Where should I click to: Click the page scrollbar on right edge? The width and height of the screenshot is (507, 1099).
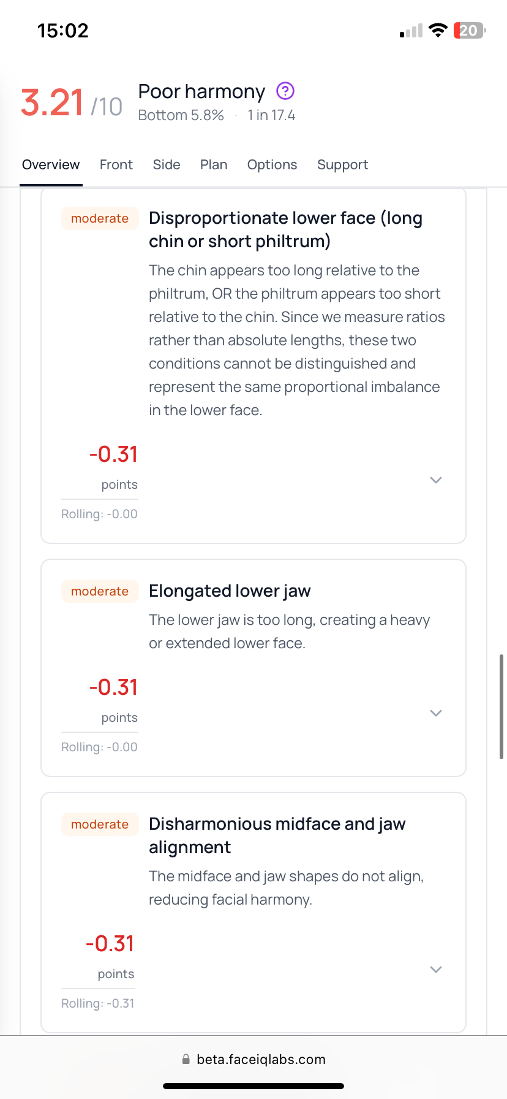(501, 706)
